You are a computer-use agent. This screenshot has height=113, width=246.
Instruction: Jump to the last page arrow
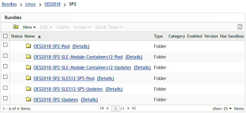click(x=134, y=108)
